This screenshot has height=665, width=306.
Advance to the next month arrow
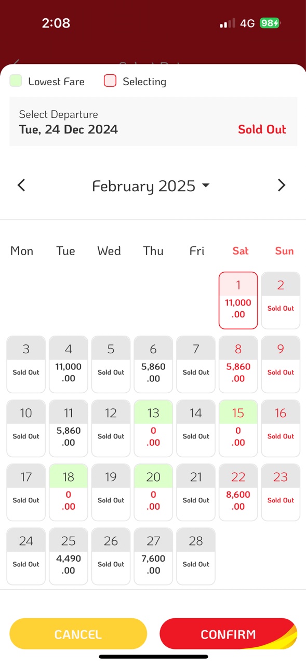[x=282, y=185]
